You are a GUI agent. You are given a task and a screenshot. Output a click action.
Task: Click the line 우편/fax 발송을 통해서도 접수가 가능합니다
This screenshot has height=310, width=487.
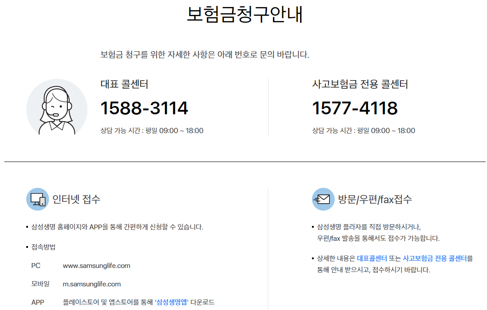378,239
